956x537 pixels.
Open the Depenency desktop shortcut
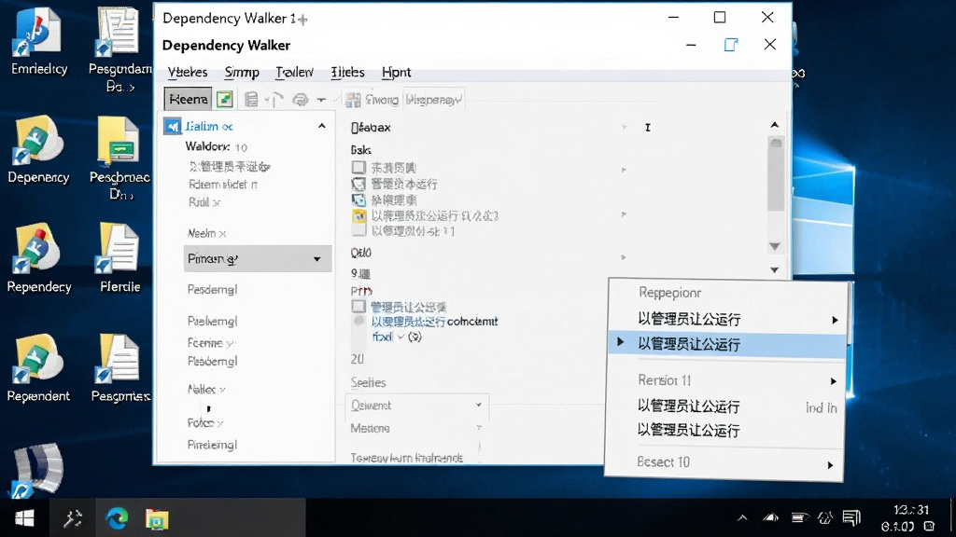[38, 150]
